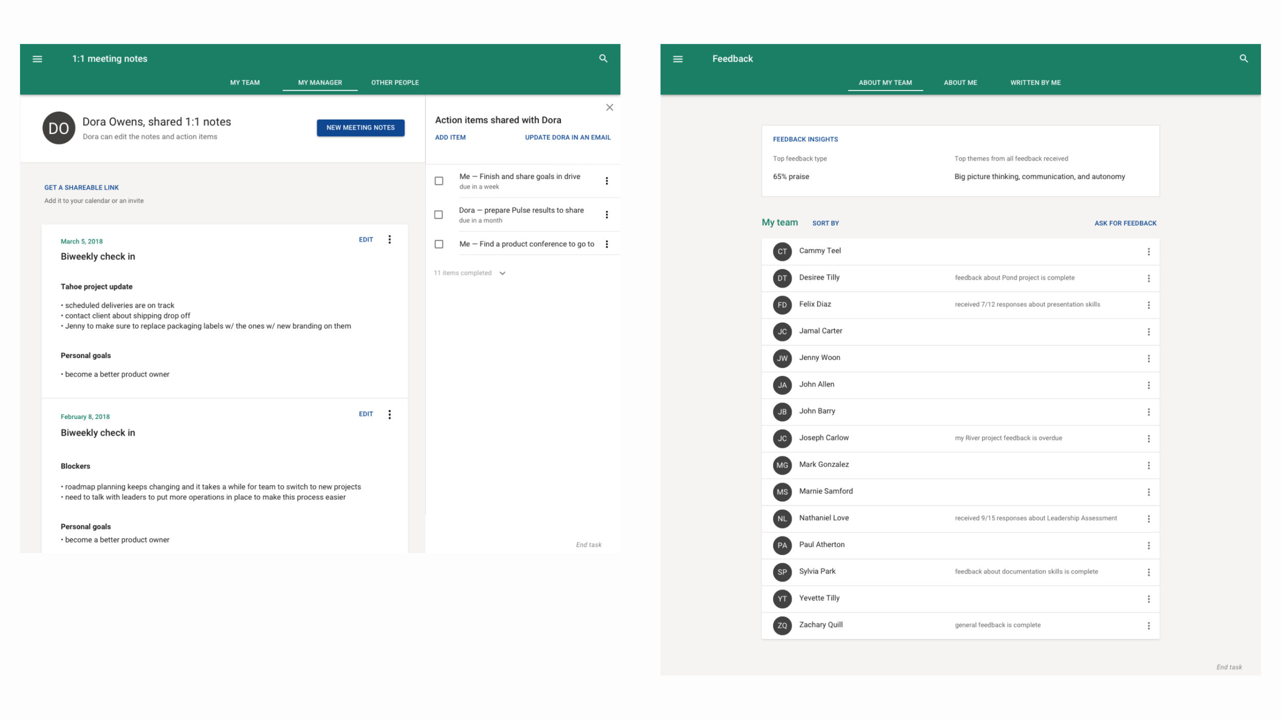The width and height of the screenshot is (1281, 720).
Task: Check 'Finish and share goals in drive'
Action: (x=439, y=181)
